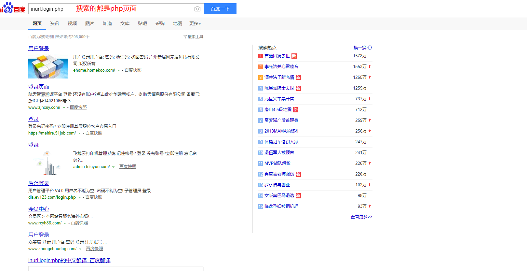
Task: Click the 新 badge beside 唐山4.5级地震
Action: click(x=296, y=110)
